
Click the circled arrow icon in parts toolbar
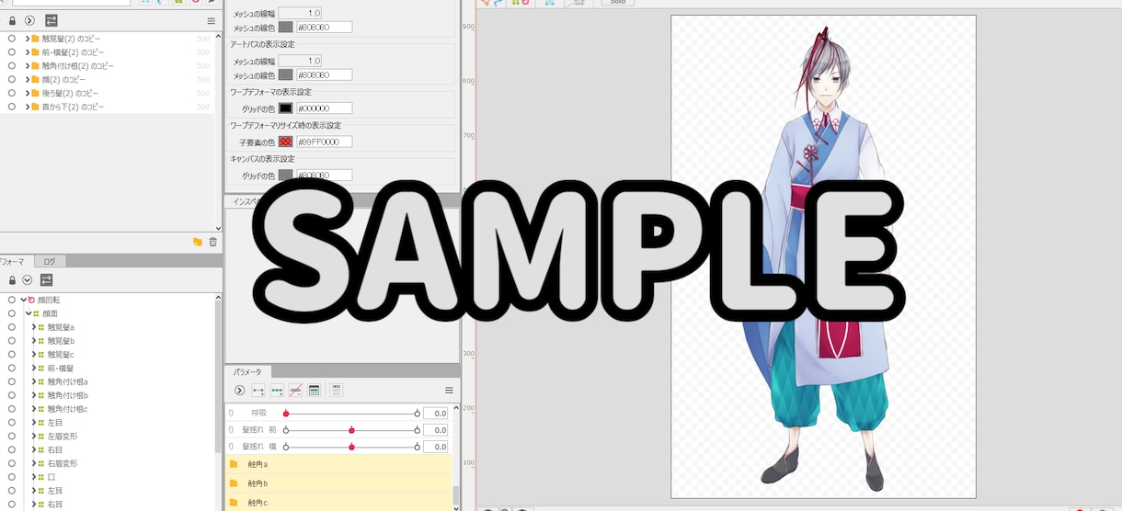pyautogui.click(x=29, y=20)
